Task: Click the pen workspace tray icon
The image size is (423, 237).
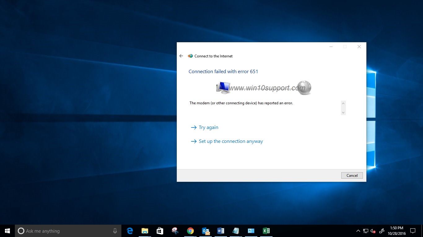Action: click(x=382, y=231)
